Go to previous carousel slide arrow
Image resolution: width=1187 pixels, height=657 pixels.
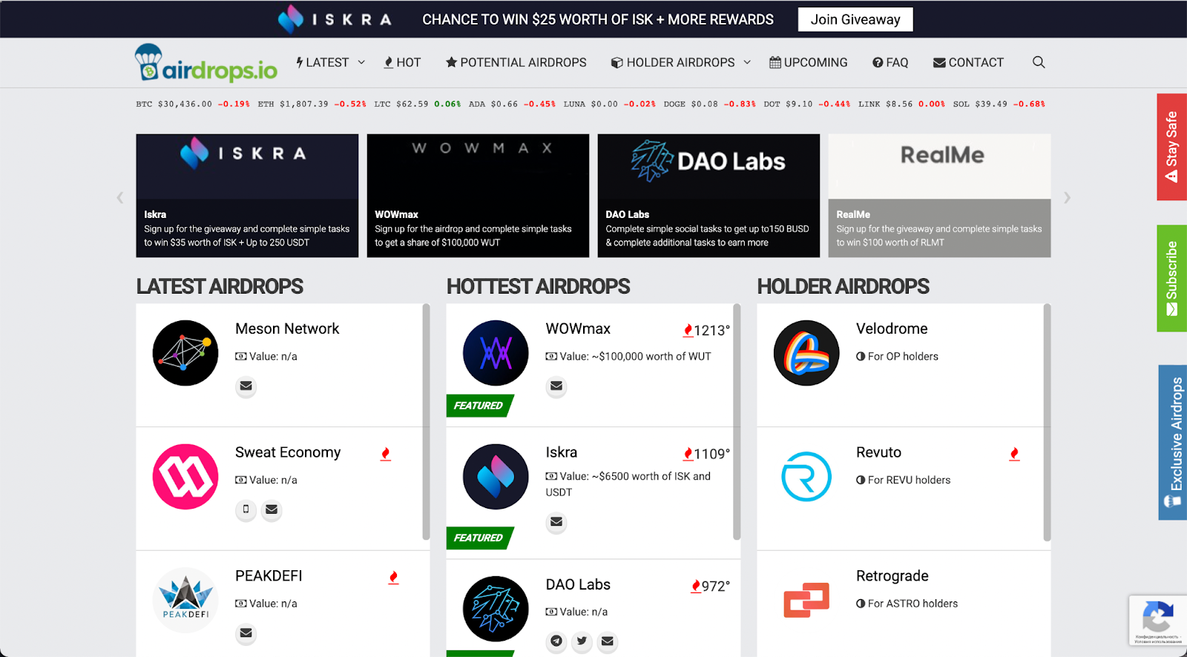pos(120,197)
